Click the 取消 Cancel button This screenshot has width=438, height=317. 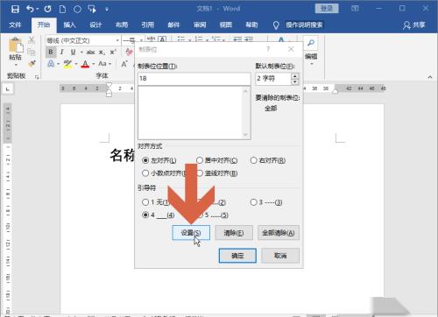click(x=280, y=256)
